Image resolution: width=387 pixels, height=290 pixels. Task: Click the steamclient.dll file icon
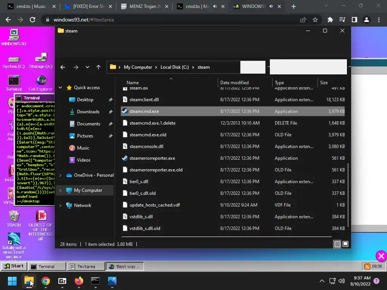tap(125, 100)
